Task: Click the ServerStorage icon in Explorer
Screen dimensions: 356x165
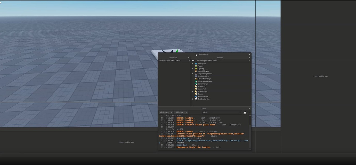Action: click(196, 84)
